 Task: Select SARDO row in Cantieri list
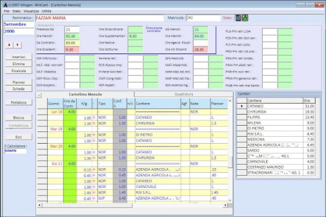[x=276, y=151]
